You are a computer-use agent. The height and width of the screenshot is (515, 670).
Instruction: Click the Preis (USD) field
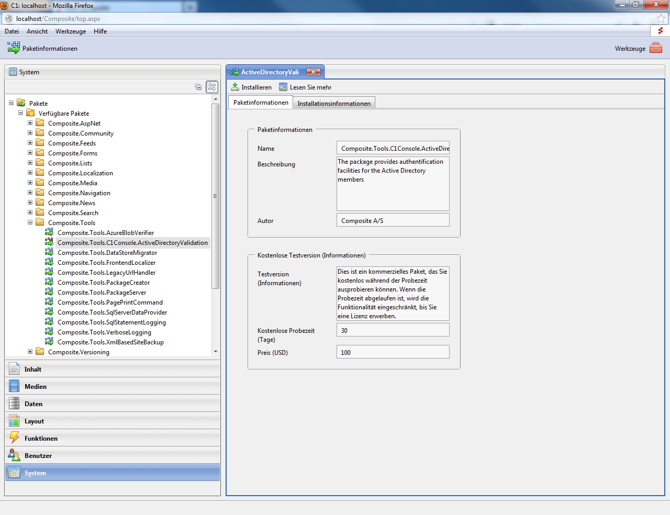393,352
